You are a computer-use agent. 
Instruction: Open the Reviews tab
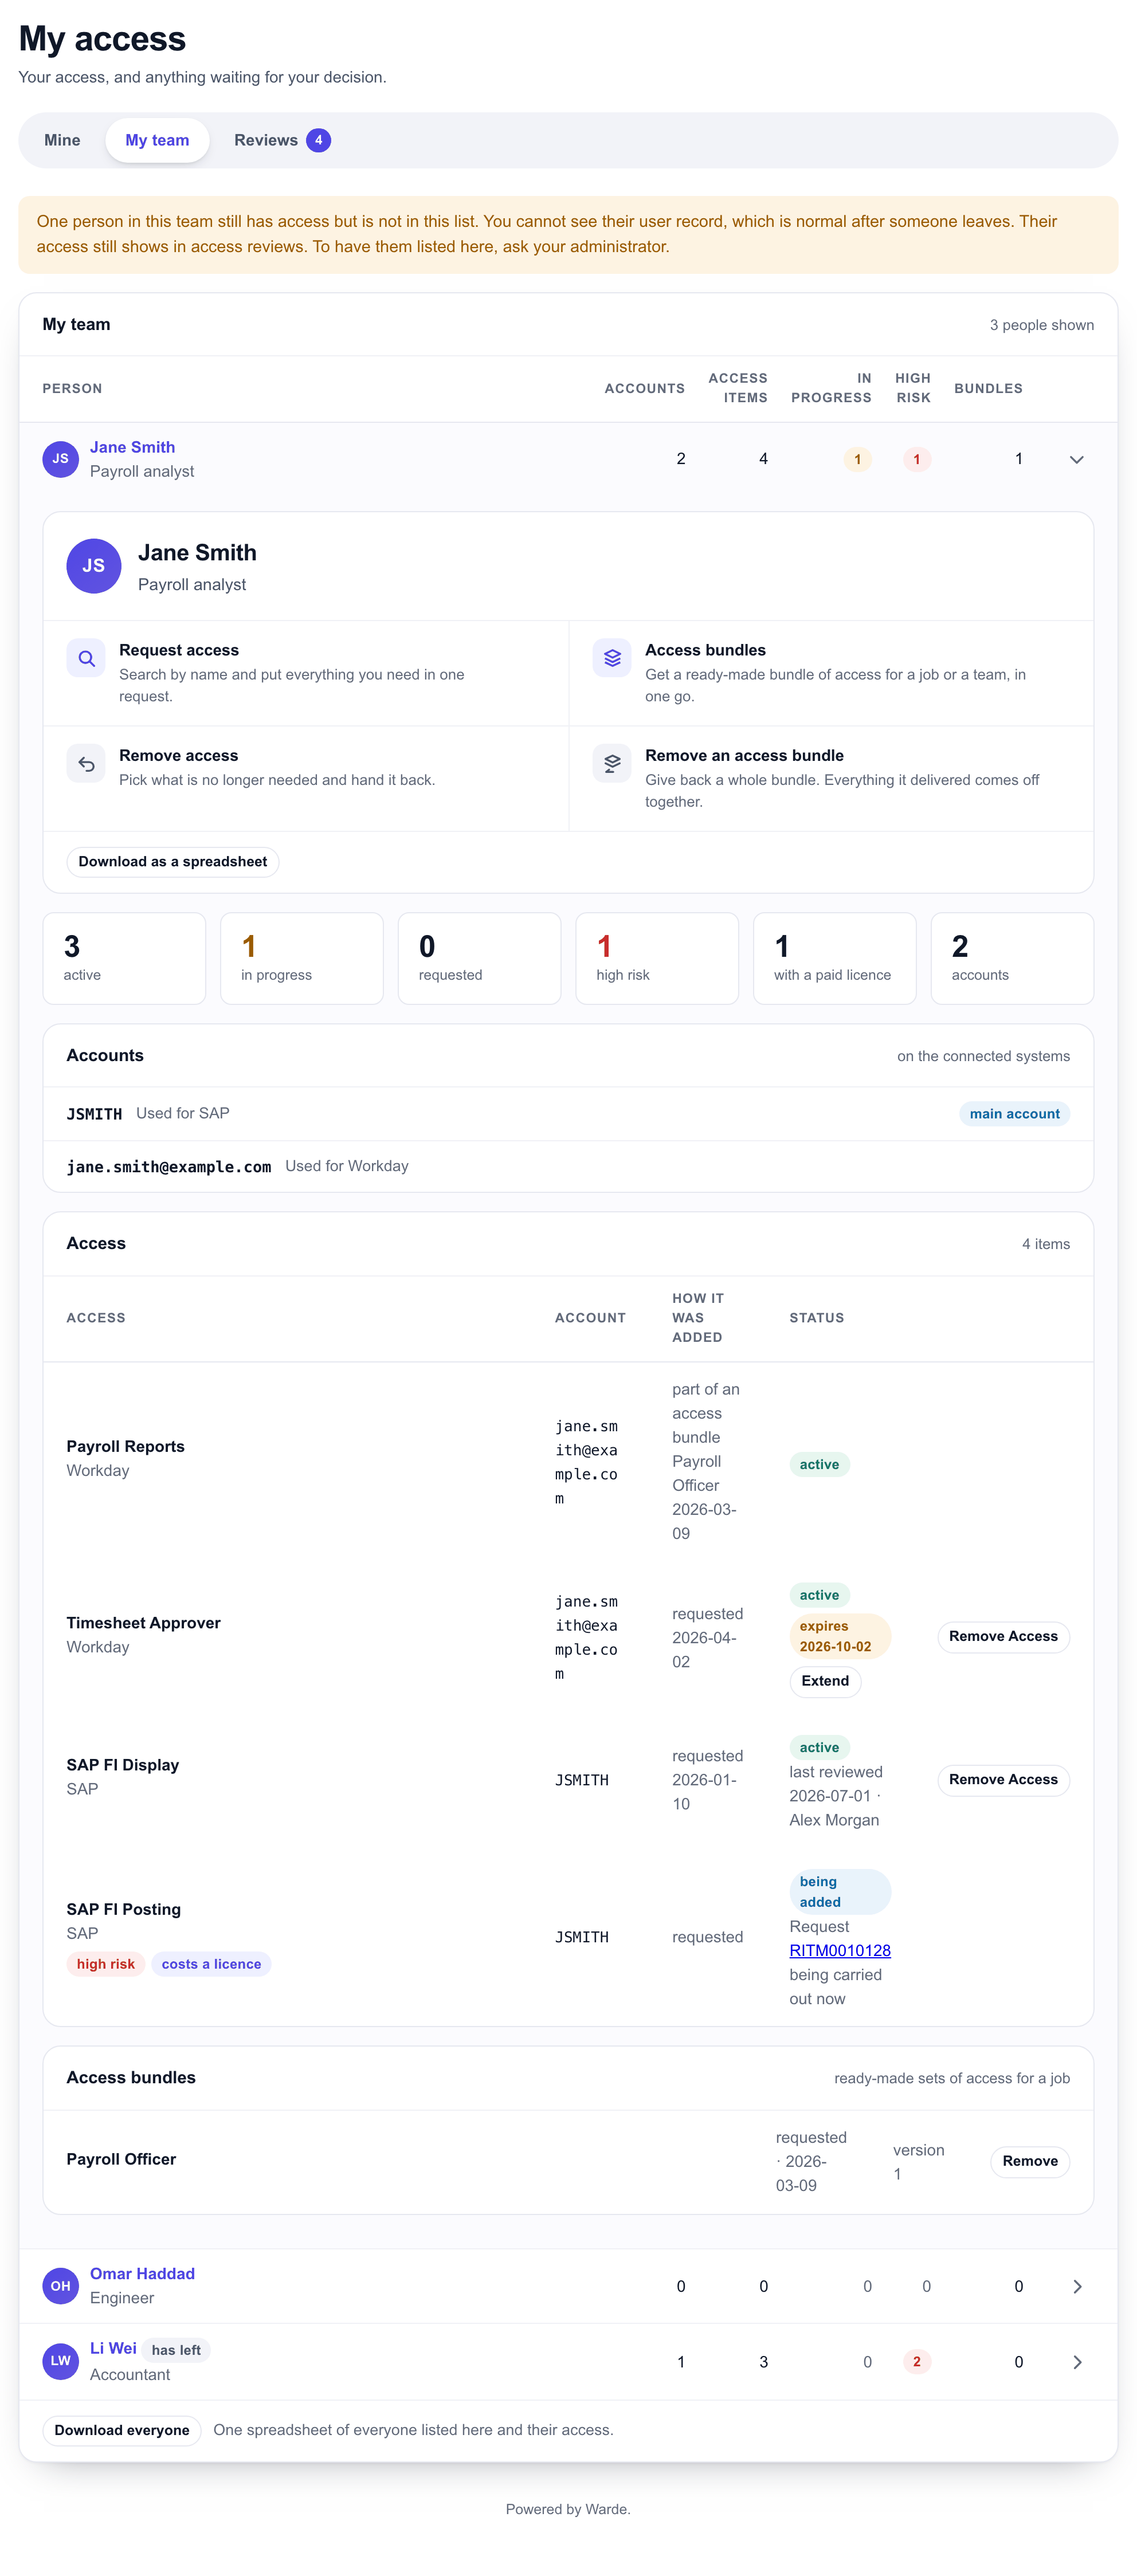[x=282, y=140]
